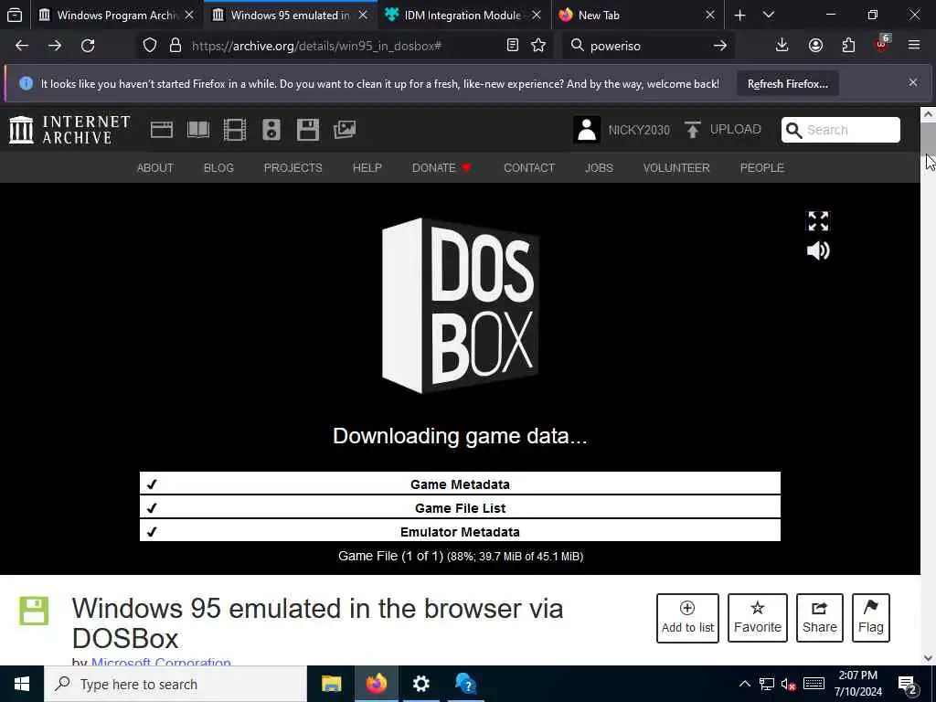Image resolution: width=936 pixels, height=702 pixels.
Task: Open the CONTACT menu item
Action: click(x=529, y=168)
